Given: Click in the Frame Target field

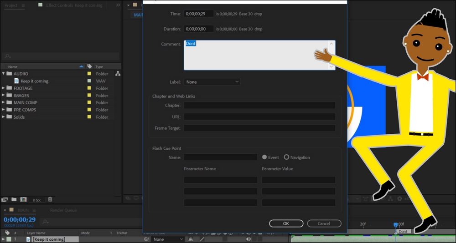Looking at the screenshot, I should point(259,128).
